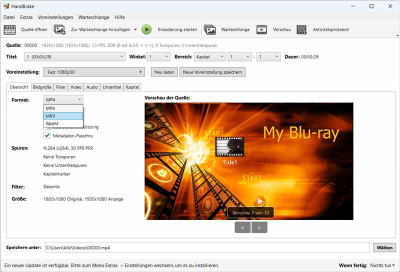Image resolution: width=400 pixels, height=272 pixels.
Task: Click the Vorschau 2 von 10 overlay
Action: (250, 212)
